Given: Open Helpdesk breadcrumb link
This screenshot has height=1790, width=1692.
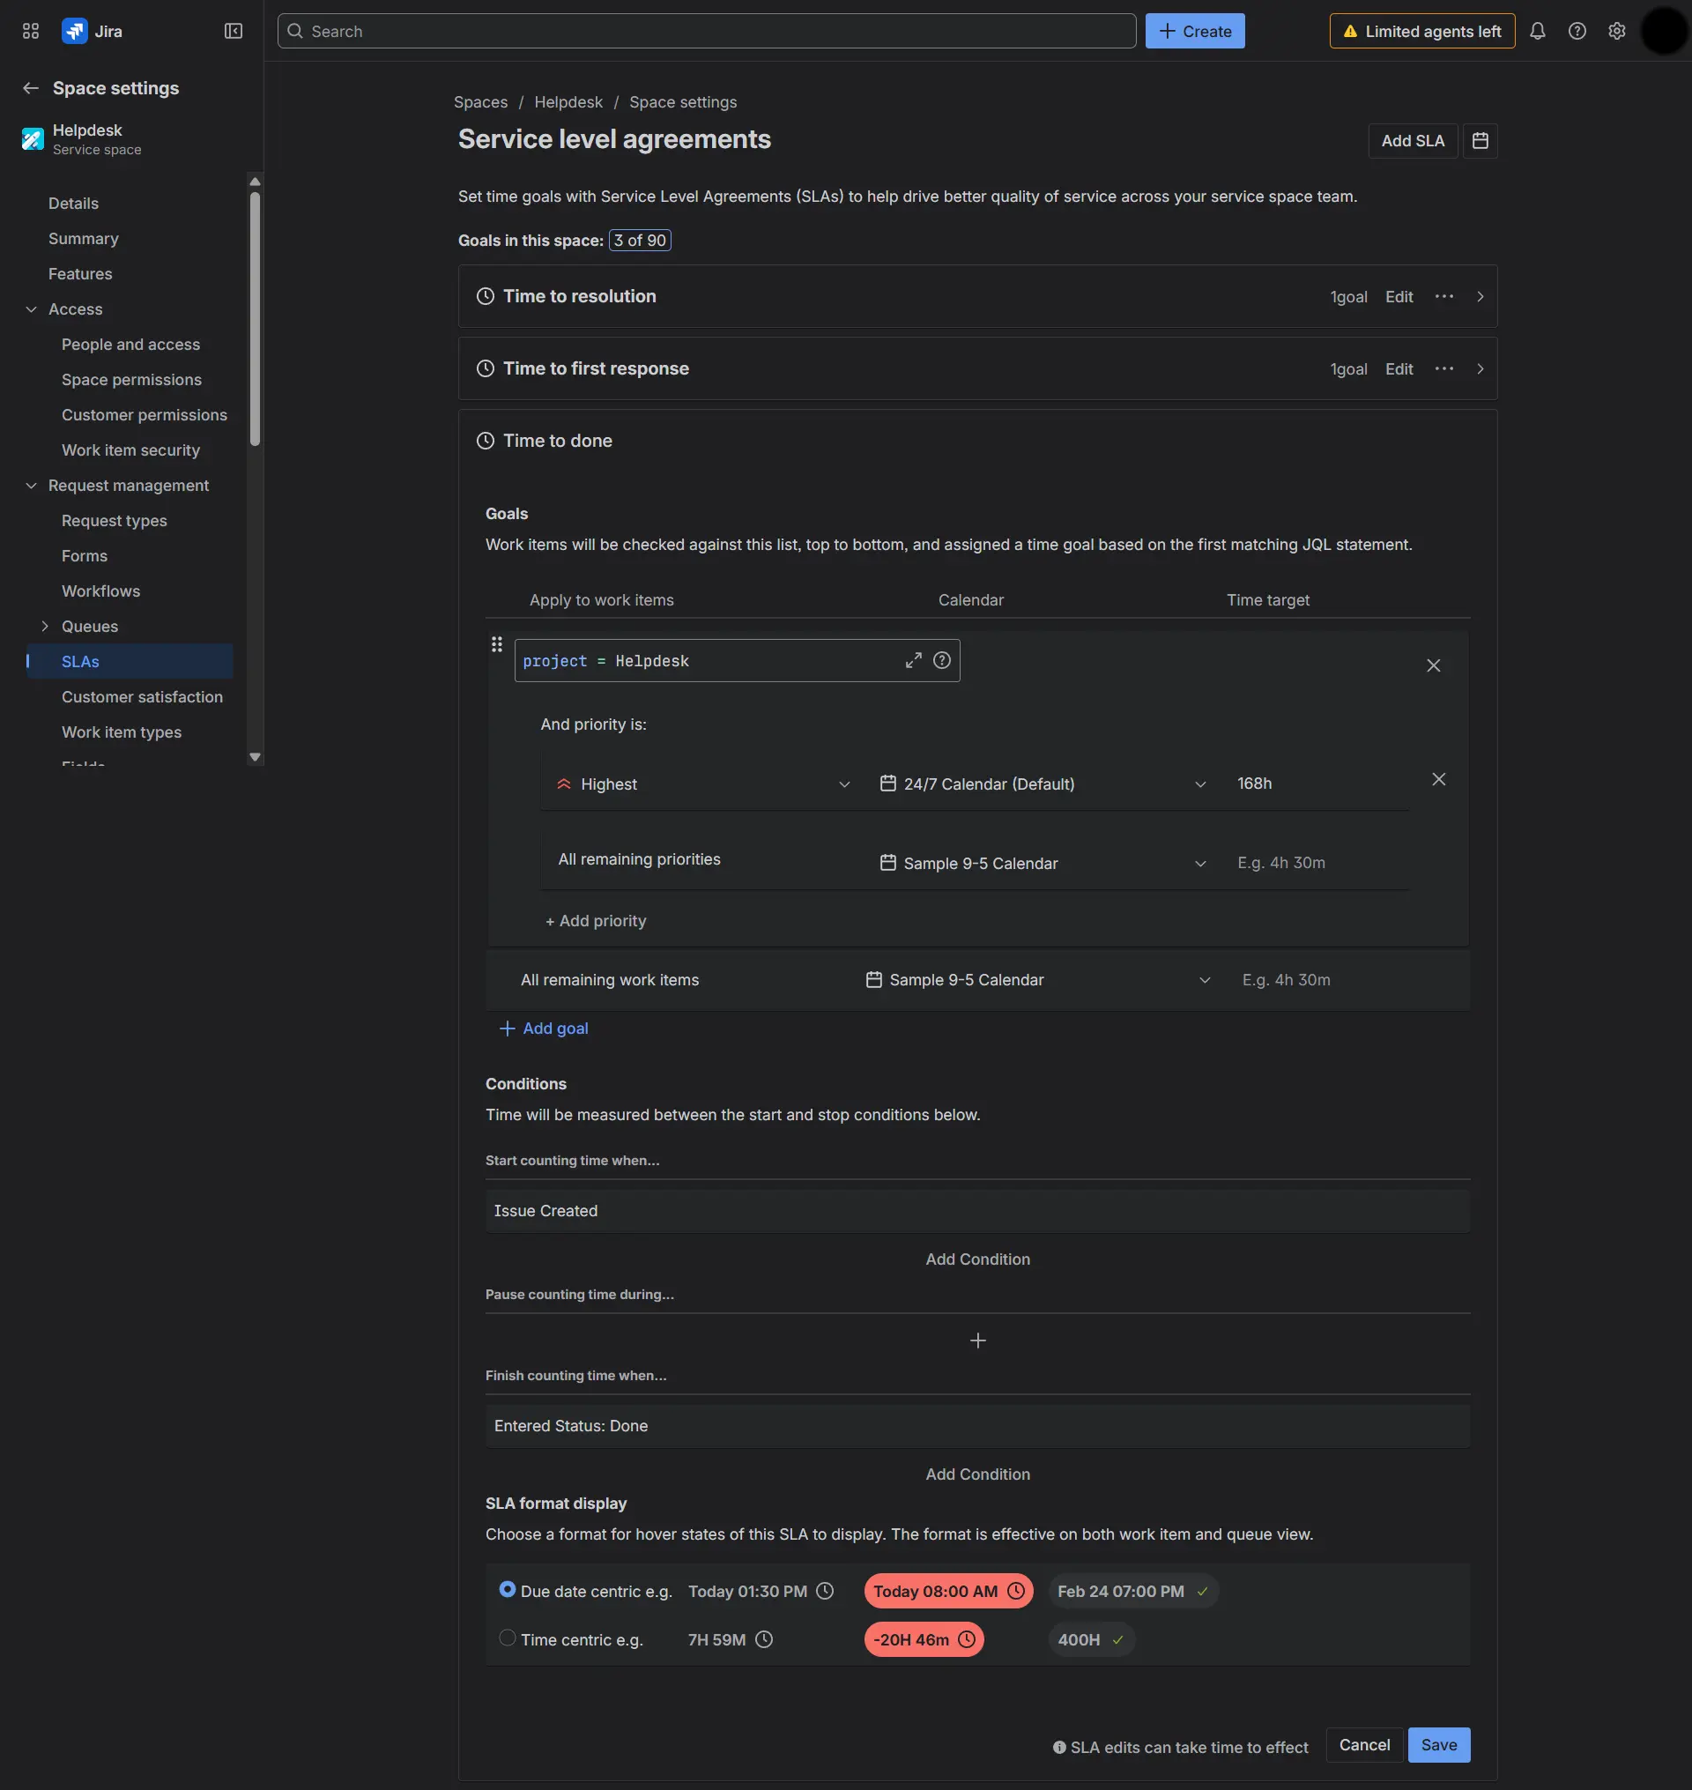Looking at the screenshot, I should pyautogui.click(x=568, y=102).
